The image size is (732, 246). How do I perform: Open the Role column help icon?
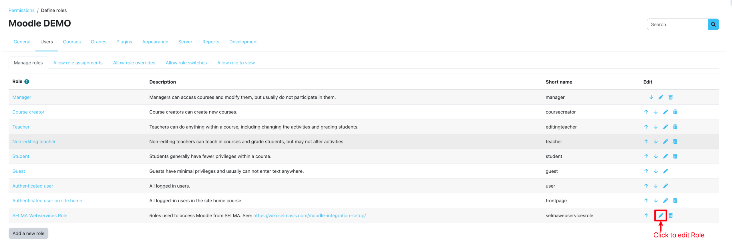[x=27, y=82]
